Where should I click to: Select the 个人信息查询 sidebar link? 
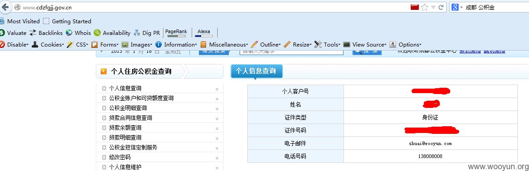pyautogui.click(x=125, y=88)
